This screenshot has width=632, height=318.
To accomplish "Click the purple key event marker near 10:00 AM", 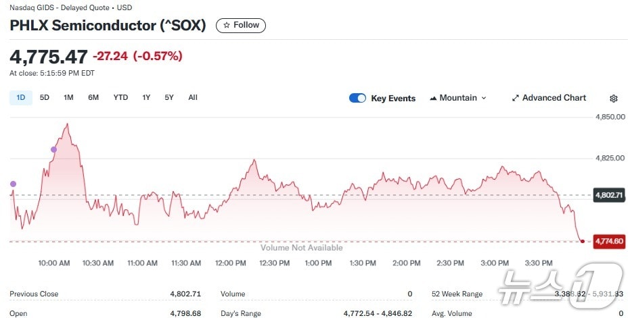I will point(53,149).
